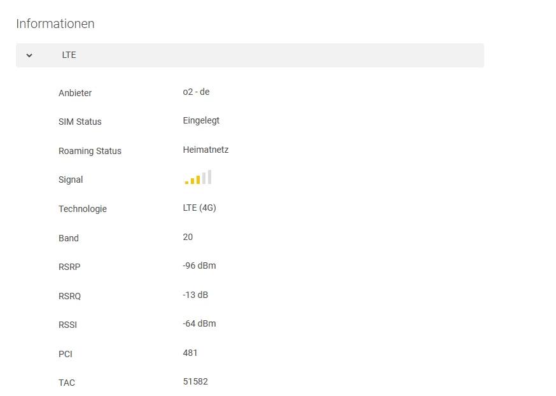
Task: Select the RSRP value -96 dBm
Action: pos(199,265)
